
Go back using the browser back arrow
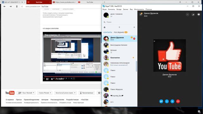[x=5, y=6]
